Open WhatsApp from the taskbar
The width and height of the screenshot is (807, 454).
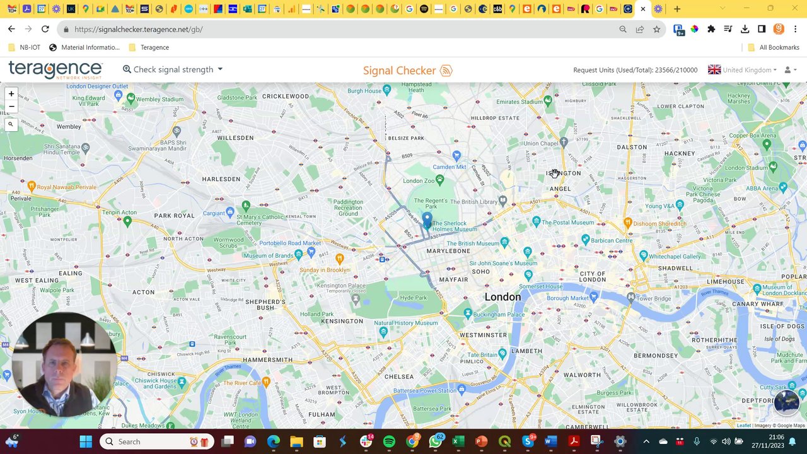click(x=435, y=441)
